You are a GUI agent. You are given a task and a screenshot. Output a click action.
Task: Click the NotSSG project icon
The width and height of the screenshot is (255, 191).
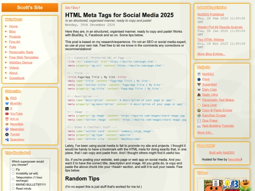coord(199,74)
